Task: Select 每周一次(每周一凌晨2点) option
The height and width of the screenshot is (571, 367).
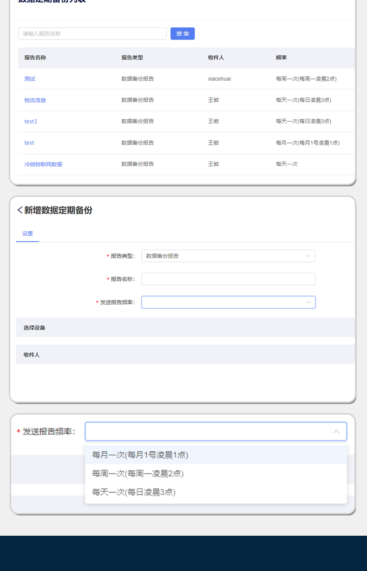Action: (138, 474)
